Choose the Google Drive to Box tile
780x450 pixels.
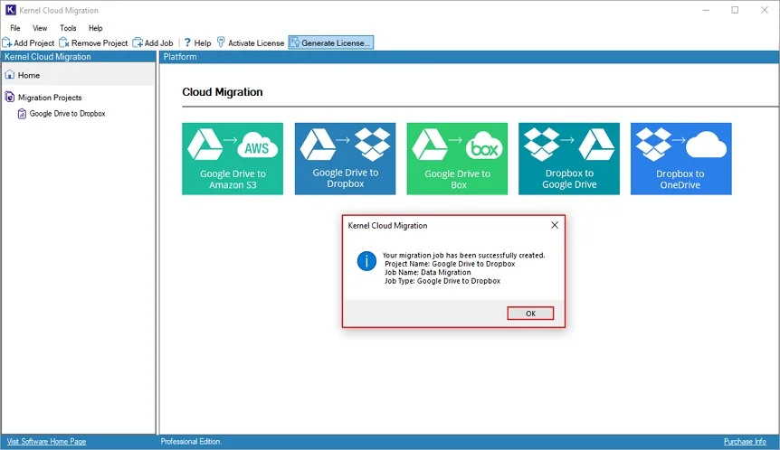[457, 159]
